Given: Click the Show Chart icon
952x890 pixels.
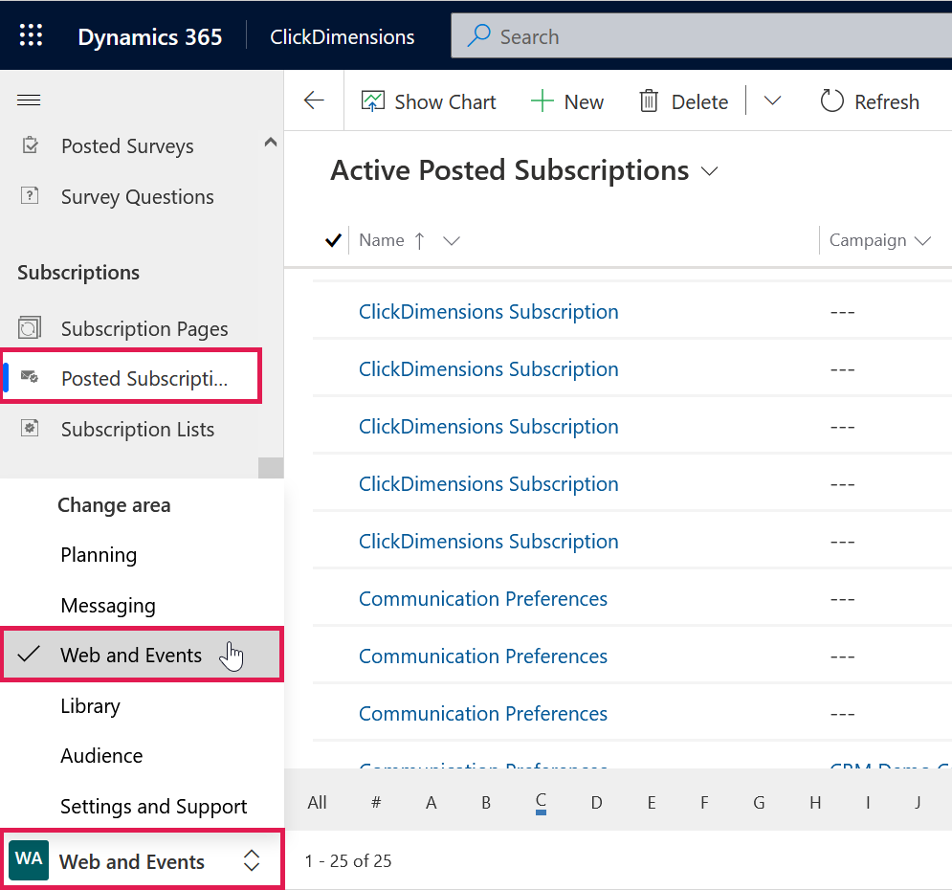Looking at the screenshot, I should (373, 101).
